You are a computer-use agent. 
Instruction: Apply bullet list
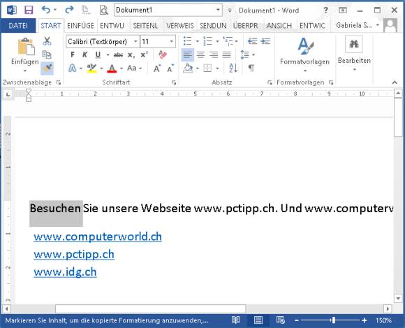[188, 41]
